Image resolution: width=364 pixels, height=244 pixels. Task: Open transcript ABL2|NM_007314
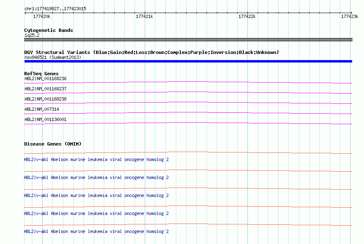click(42, 109)
